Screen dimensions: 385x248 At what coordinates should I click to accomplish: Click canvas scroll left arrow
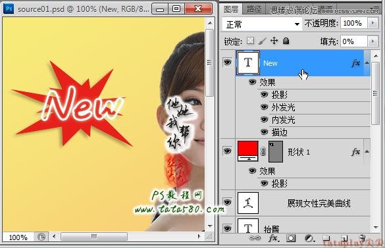(x=54, y=236)
